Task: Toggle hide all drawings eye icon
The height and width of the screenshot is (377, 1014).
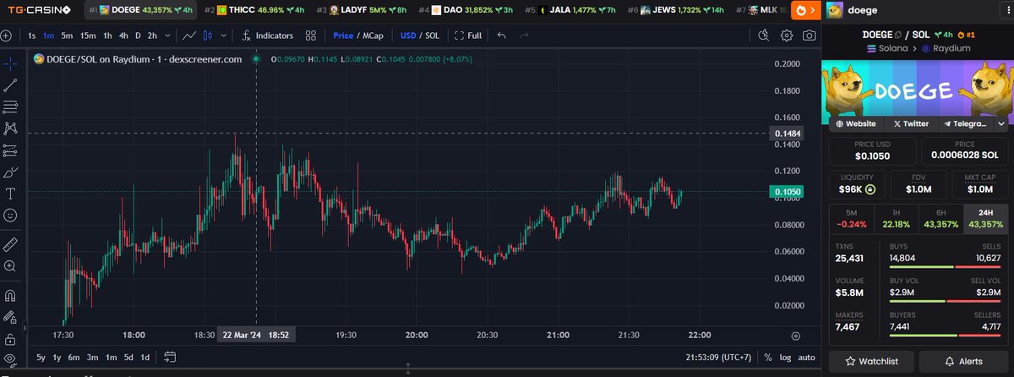Action: (11, 359)
